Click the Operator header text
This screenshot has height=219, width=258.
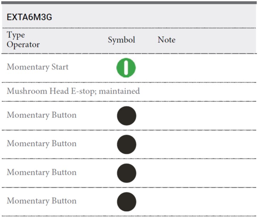pos(23,45)
